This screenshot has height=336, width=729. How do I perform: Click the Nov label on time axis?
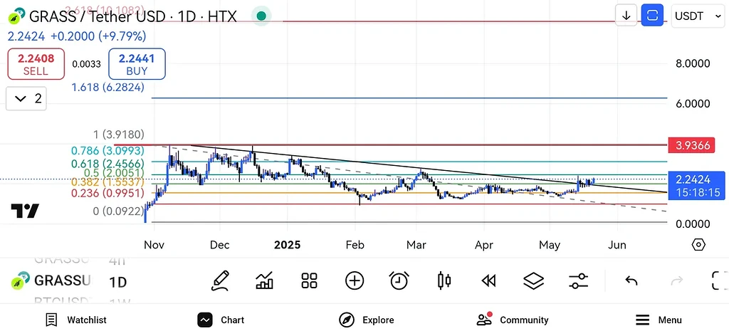tap(154, 245)
